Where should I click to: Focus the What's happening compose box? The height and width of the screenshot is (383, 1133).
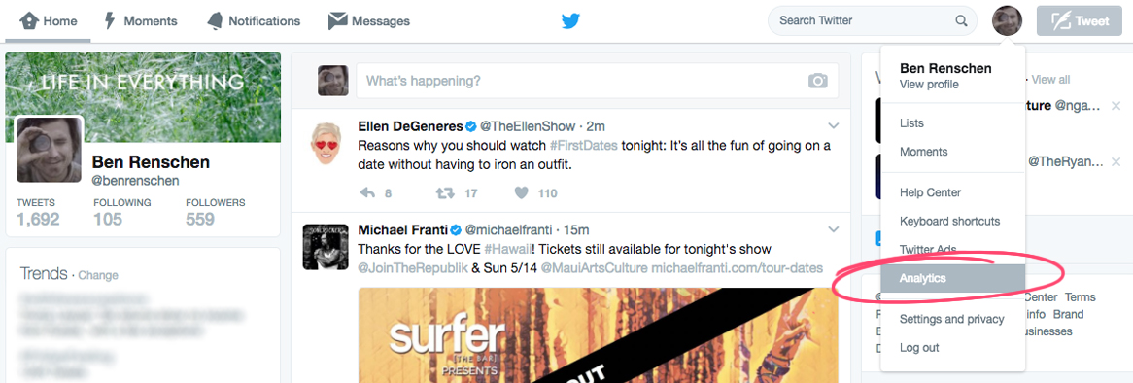click(x=597, y=81)
